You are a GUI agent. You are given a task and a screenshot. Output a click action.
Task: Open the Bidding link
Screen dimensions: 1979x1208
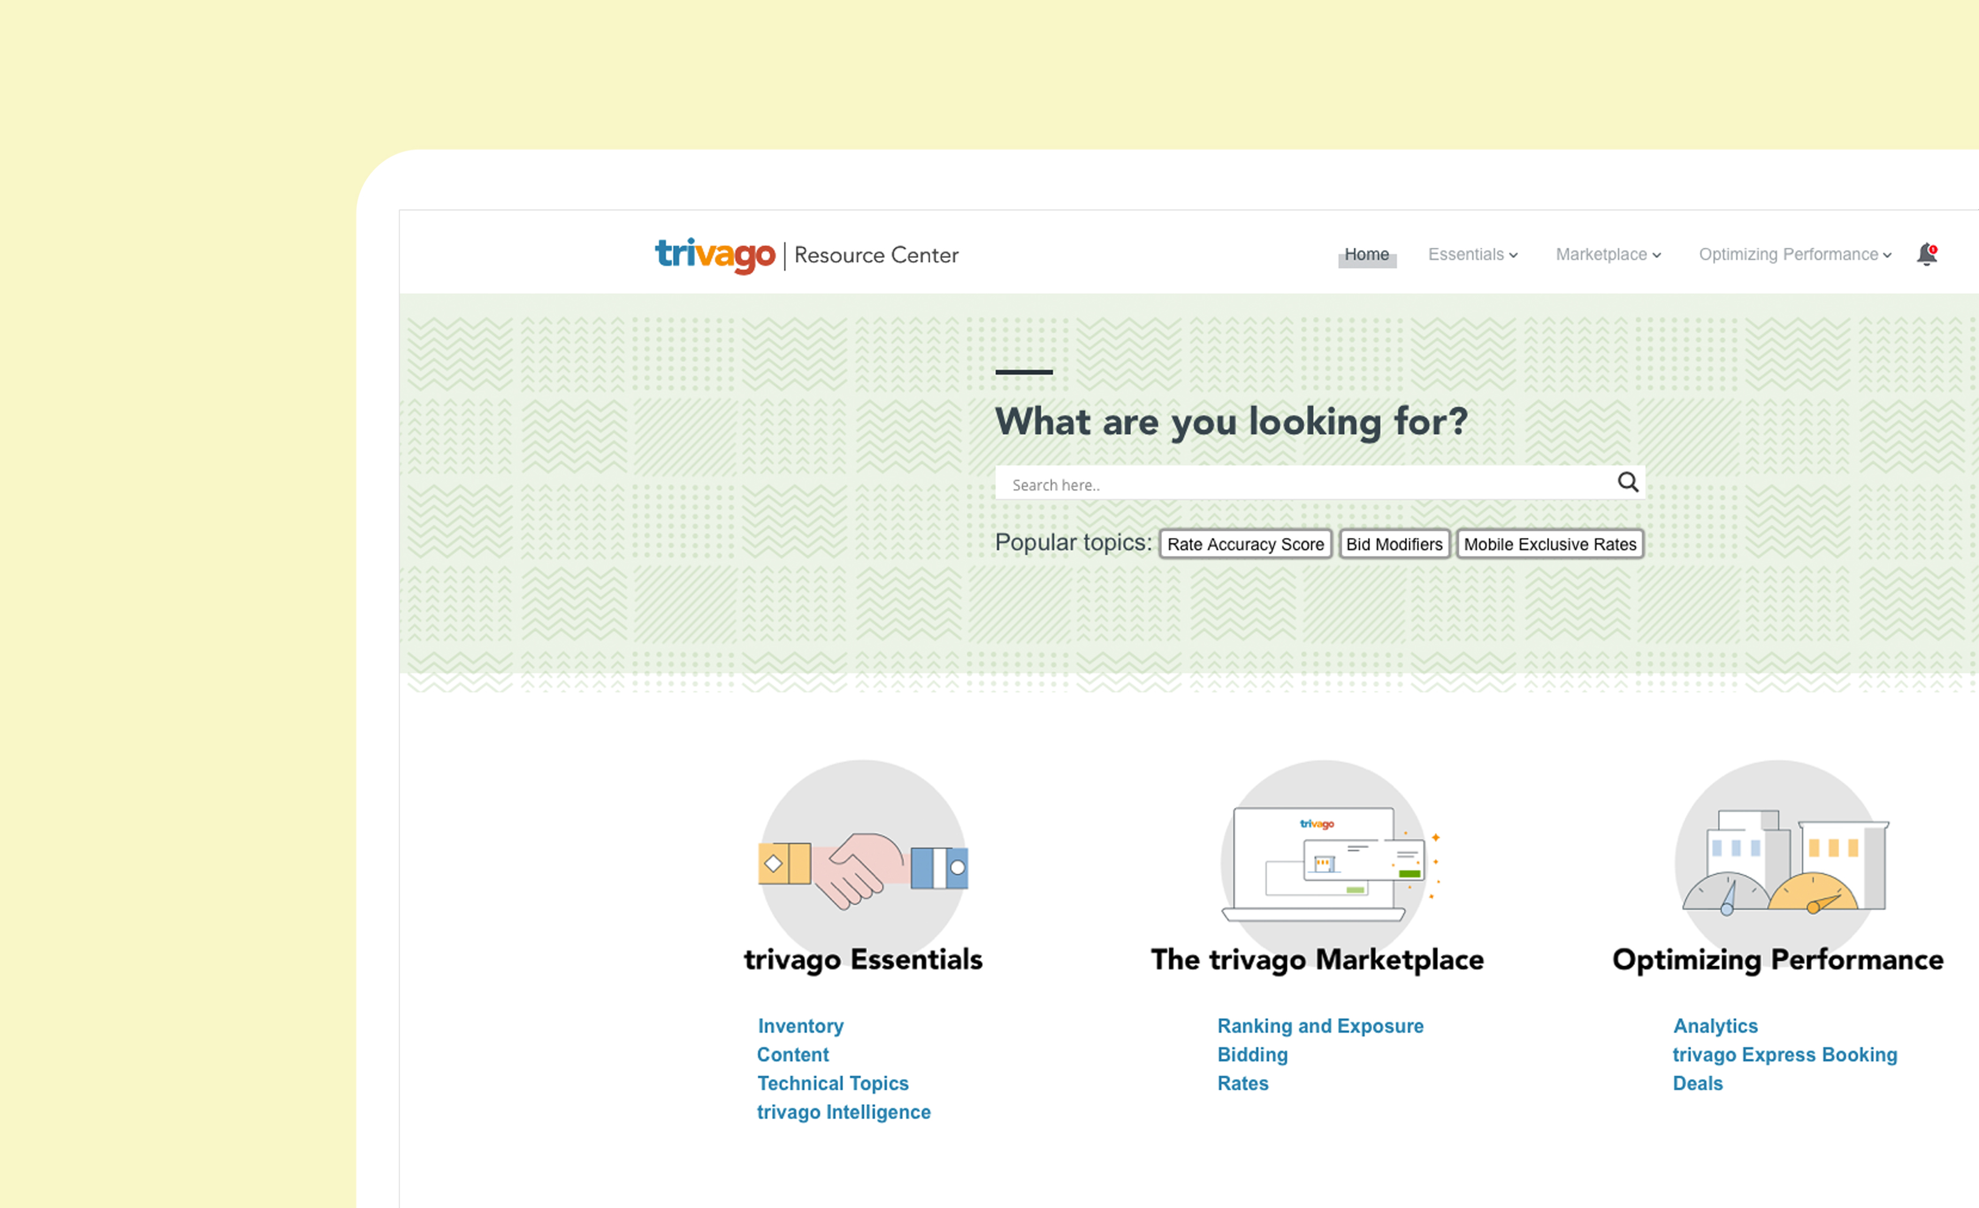(x=1253, y=1054)
